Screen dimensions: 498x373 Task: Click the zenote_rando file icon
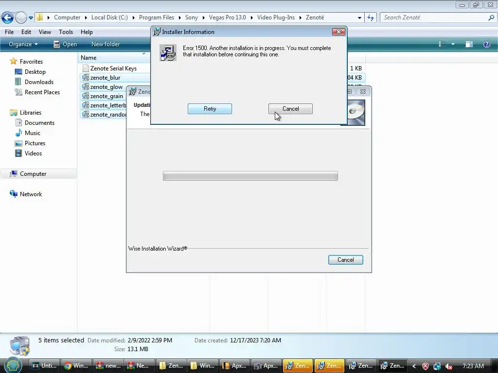85,114
